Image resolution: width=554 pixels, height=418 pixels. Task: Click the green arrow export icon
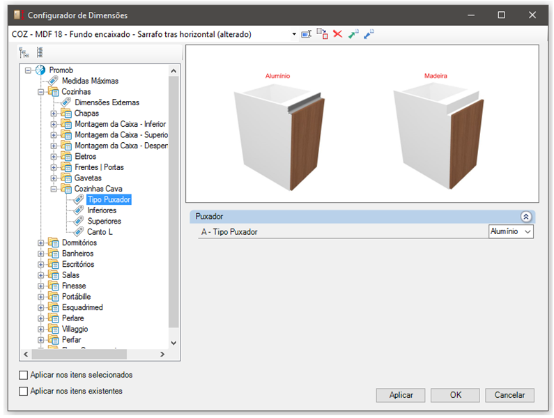tap(353, 34)
